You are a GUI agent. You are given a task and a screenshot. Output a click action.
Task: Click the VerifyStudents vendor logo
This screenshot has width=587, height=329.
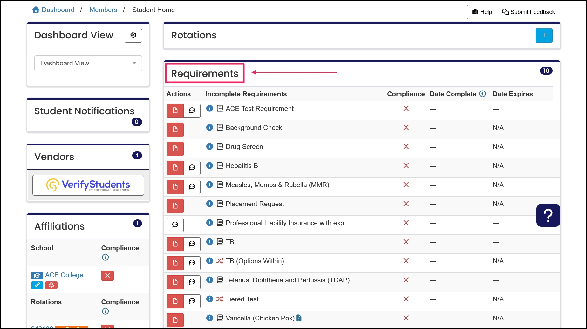(88, 185)
